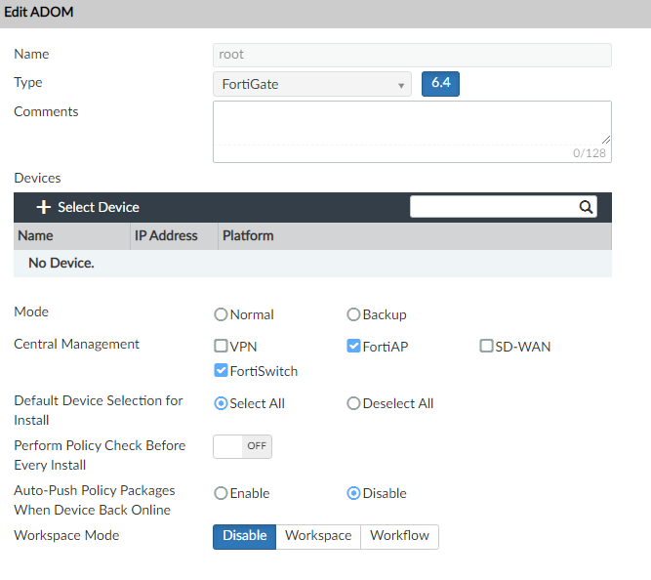Enable auto-push policy packages

pyautogui.click(x=221, y=493)
